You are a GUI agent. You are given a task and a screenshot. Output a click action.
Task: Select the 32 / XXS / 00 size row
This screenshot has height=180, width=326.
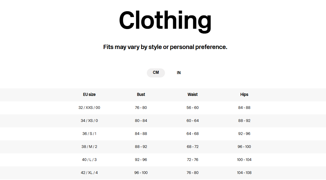pos(89,108)
